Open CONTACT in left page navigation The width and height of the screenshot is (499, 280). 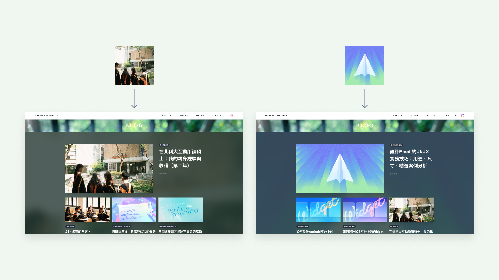(x=219, y=116)
